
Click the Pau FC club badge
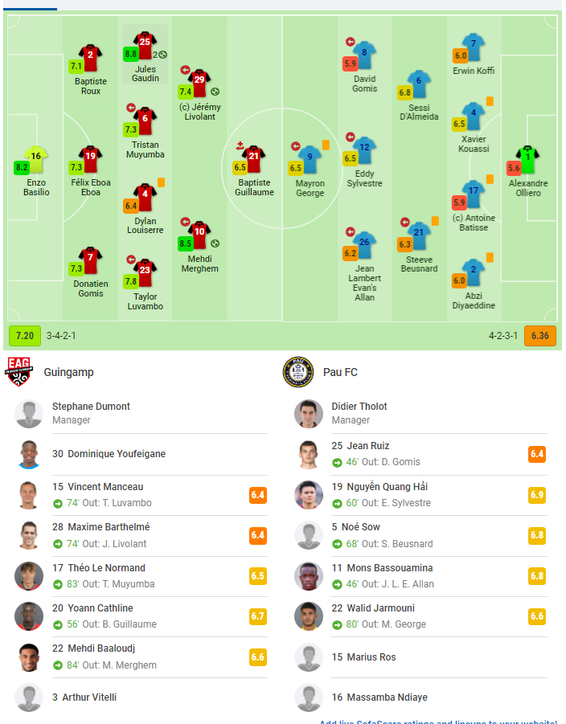298,372
